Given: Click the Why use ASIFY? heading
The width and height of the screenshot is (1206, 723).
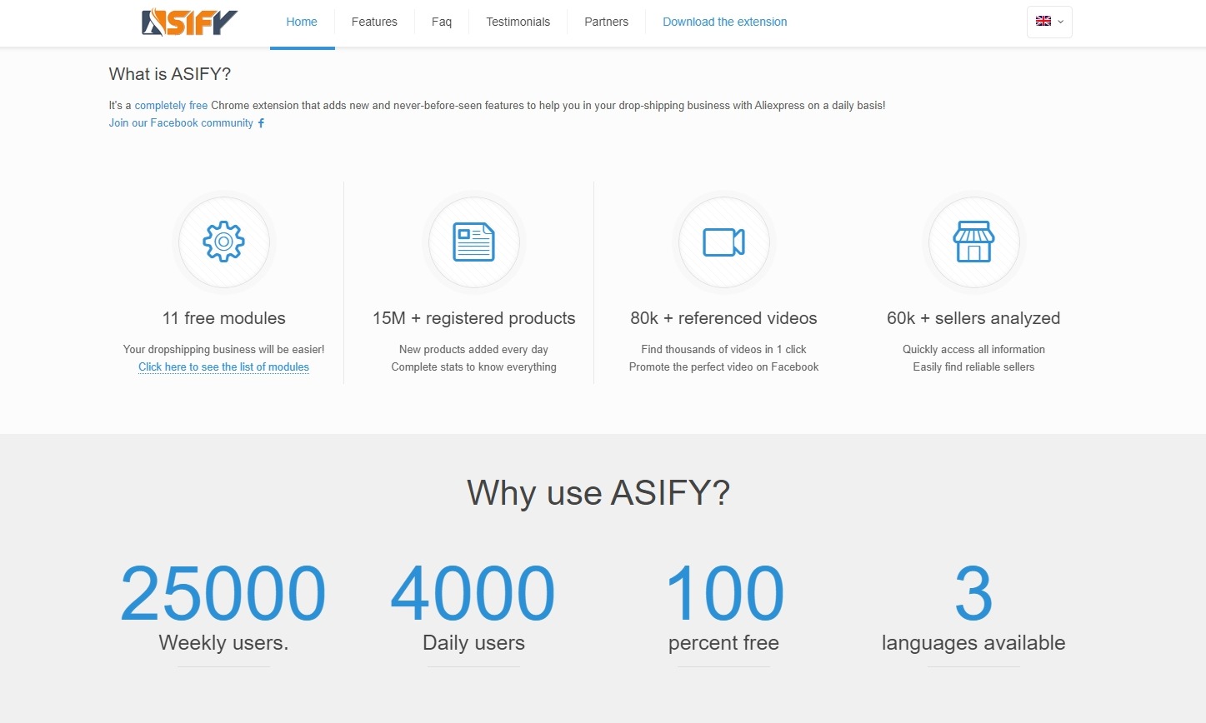Looking at the screenshot, I should 598,493.
